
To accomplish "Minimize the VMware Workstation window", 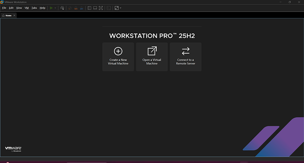I will tap(280, 2).
